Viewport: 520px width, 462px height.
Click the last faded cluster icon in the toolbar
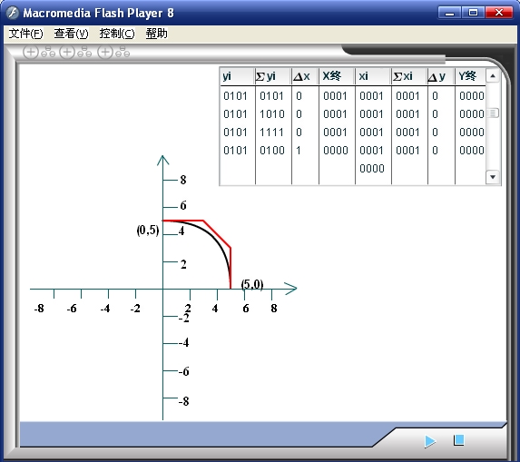click(x=123, y=52)
